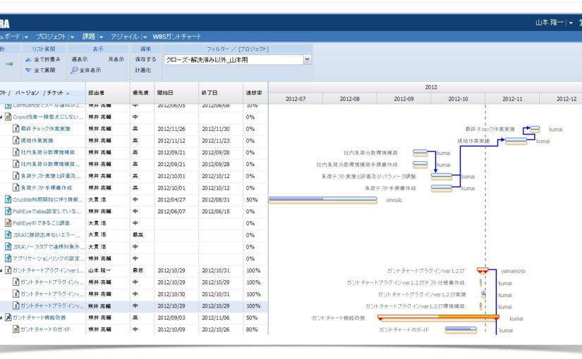The width and height of the screenshot is (582, 359).
Task: Open the プロジェクト menu arrow
Action: 72,37
